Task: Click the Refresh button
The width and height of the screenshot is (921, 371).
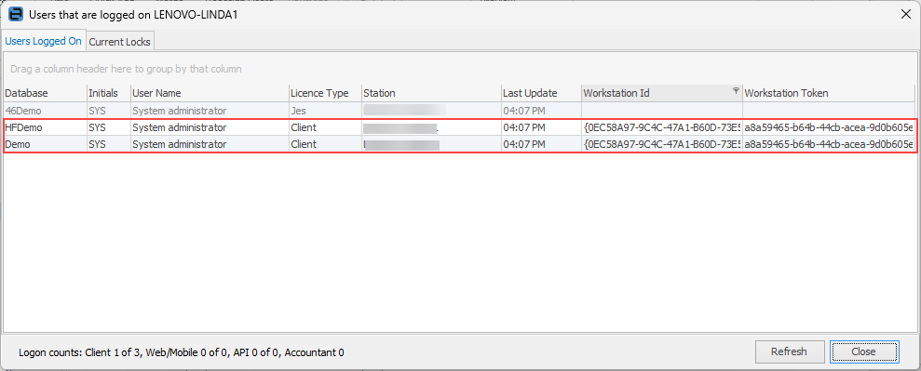Action: point(789,351)
